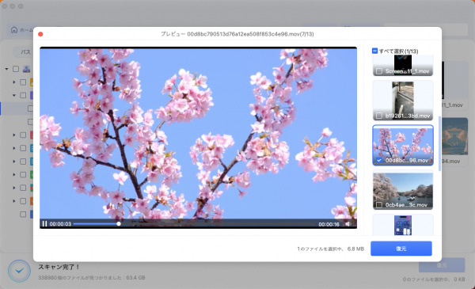Open the b19261...3bd.mov thumbnail
This screenshot has width=475, height=289.
click(403, 101)
